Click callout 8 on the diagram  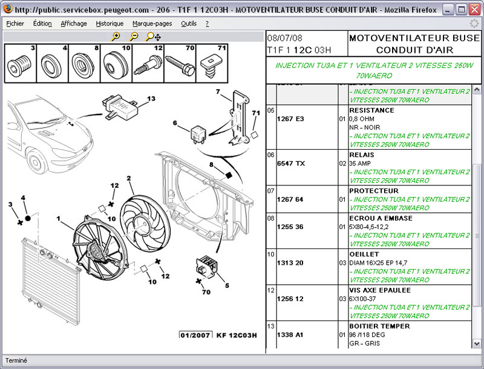coord(211,165)
